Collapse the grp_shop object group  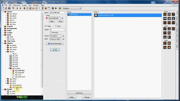click(6, 83)
